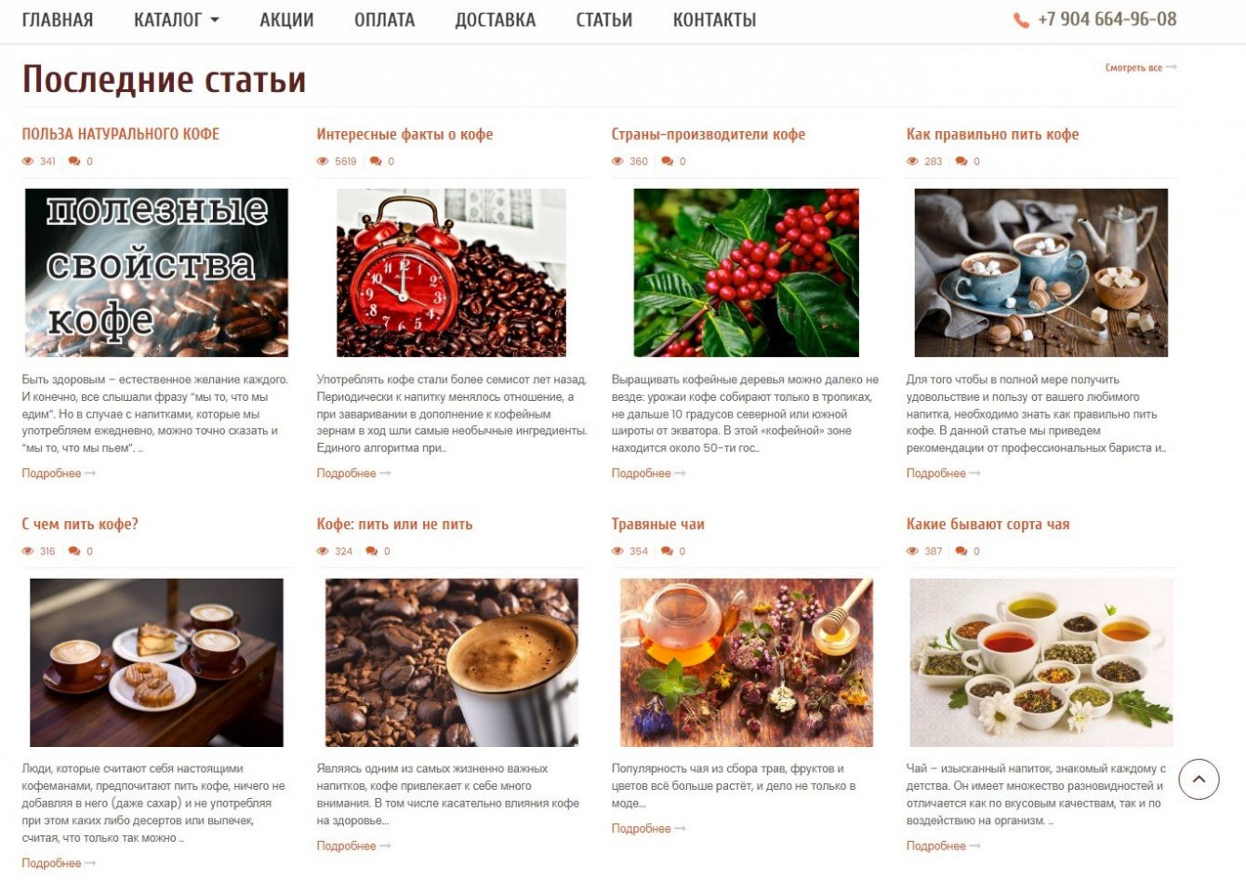Open the Акции menu item
1246x880 pixels.
(286, 20)
